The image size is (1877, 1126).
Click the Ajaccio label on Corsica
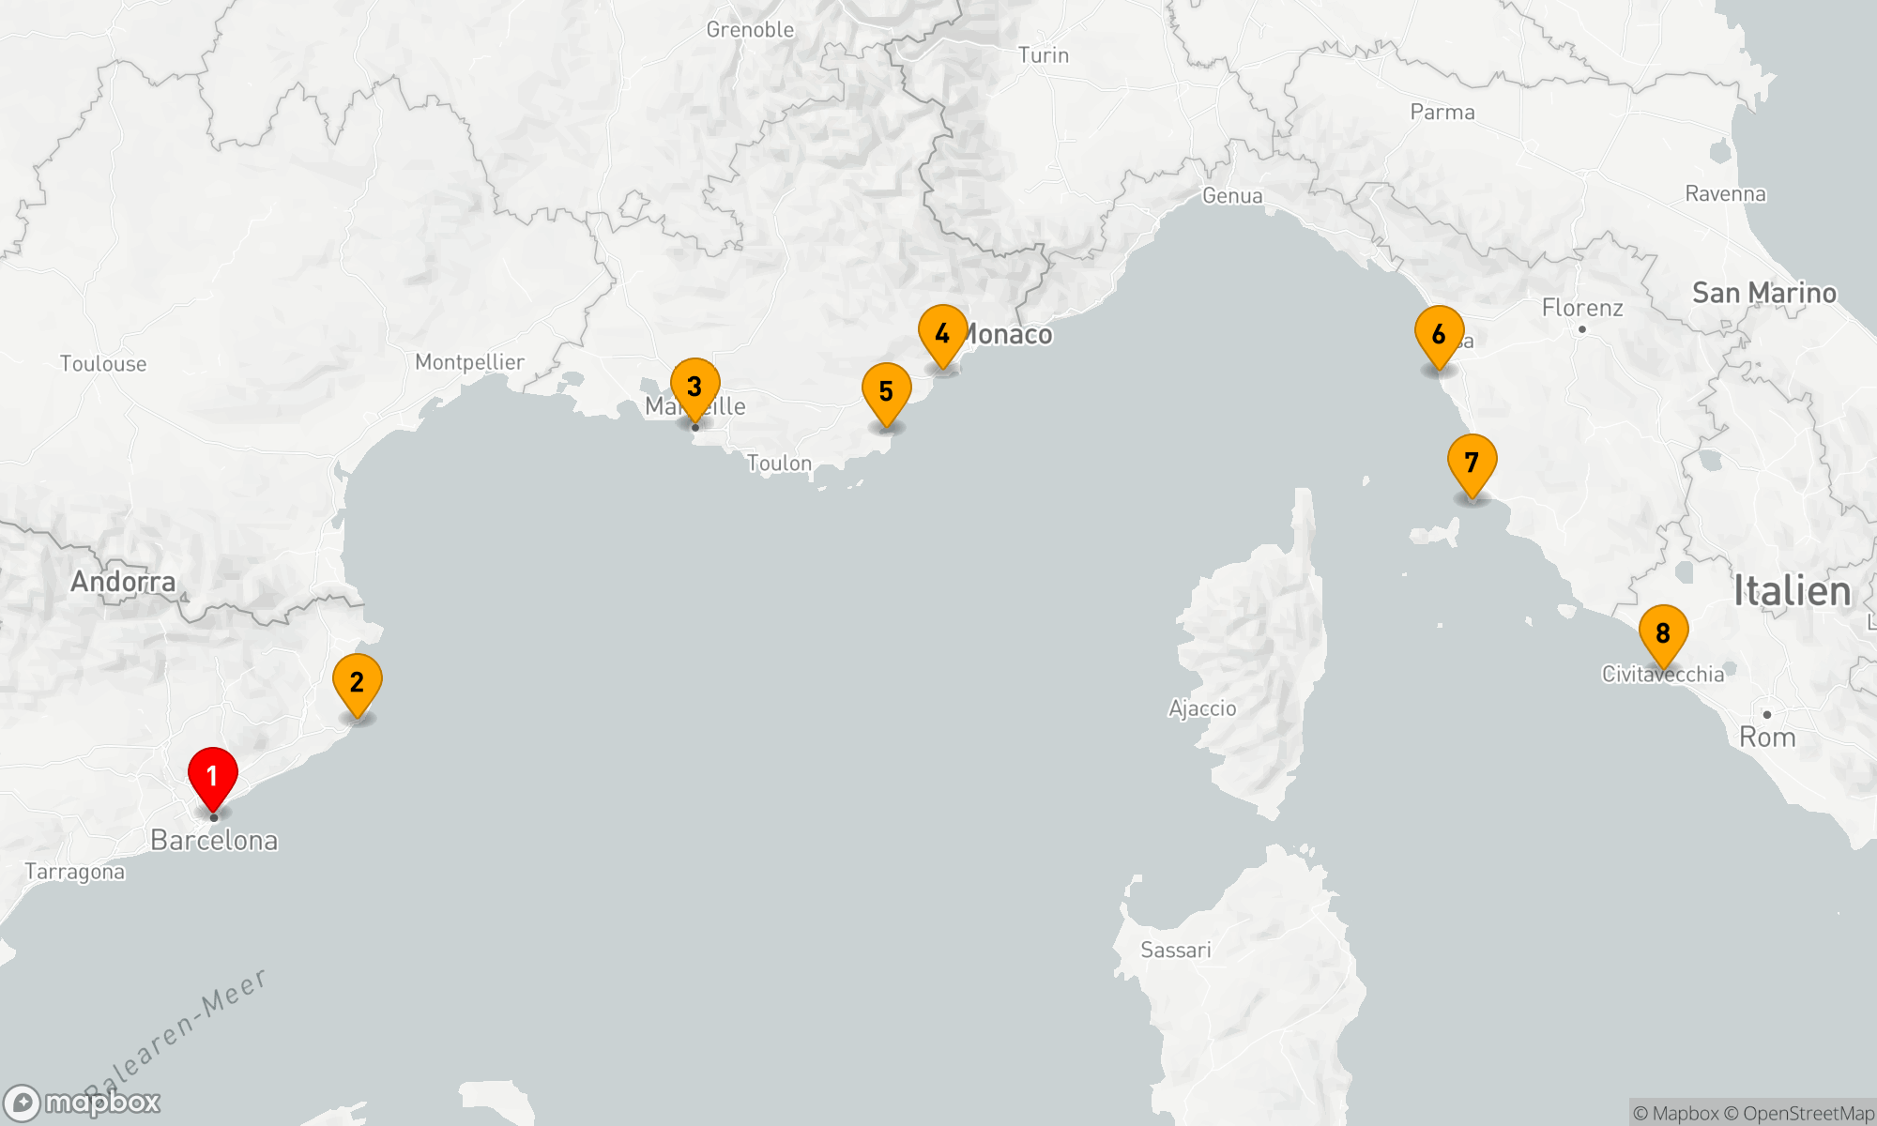[1202, 709]
